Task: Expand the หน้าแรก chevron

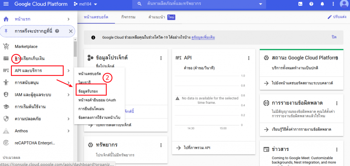Action: coord(69,19)
